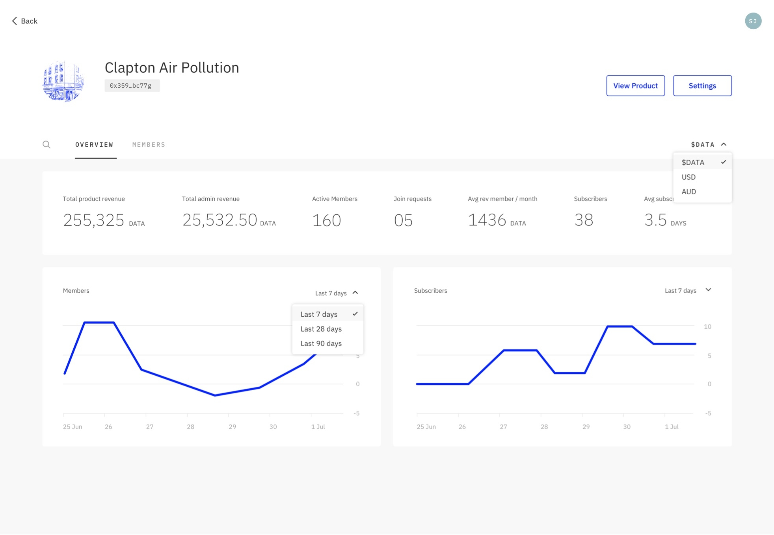
Task: Select Last 28 days in the Members chart
Action: click(x=321, y=328)
